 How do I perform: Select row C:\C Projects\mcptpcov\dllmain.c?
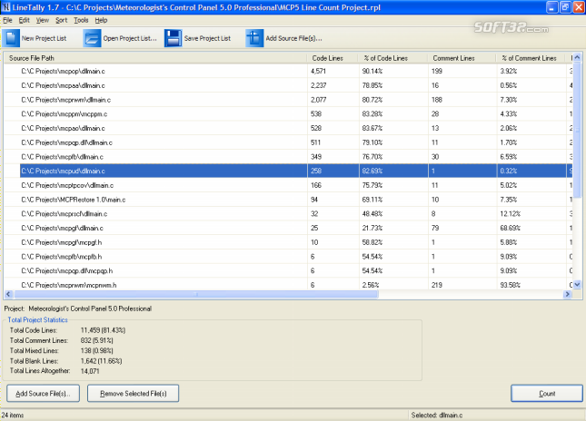point(288,185)
